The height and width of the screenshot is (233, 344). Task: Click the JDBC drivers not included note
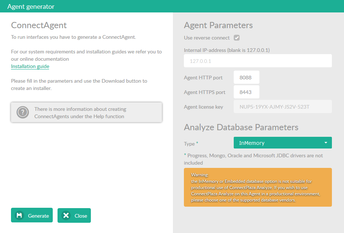pyautogui.click(x=254, y=159)
